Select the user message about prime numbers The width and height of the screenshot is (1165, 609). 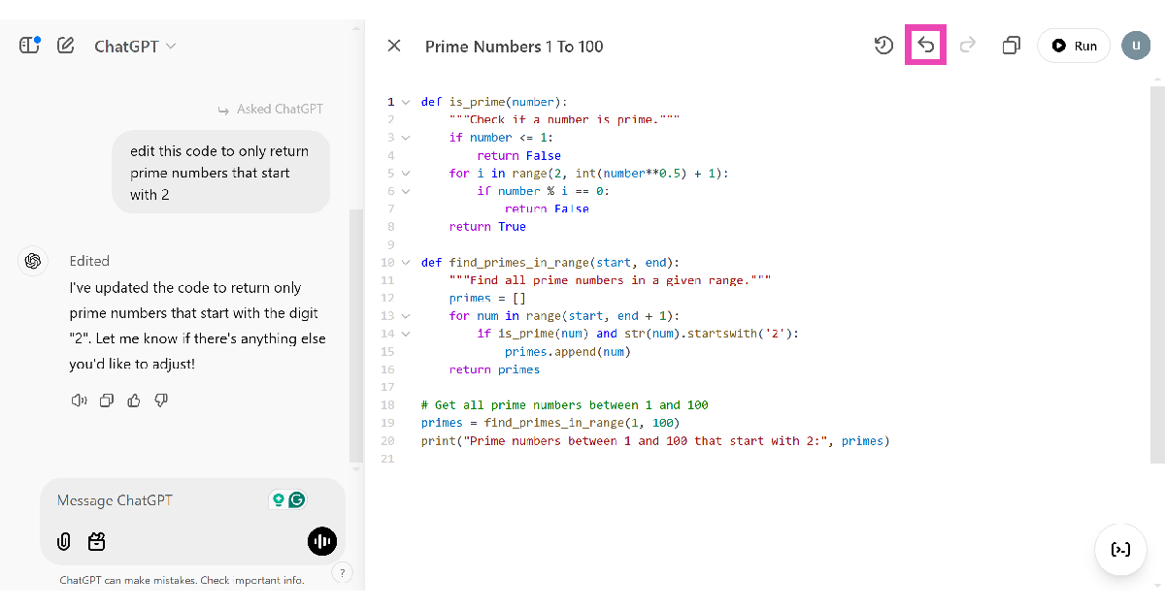pos(221,173)
